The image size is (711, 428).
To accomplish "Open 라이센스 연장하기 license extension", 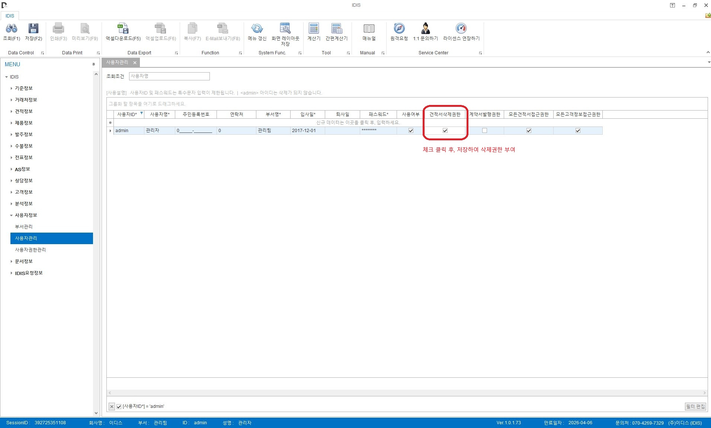I will click(x=461, y=29).
